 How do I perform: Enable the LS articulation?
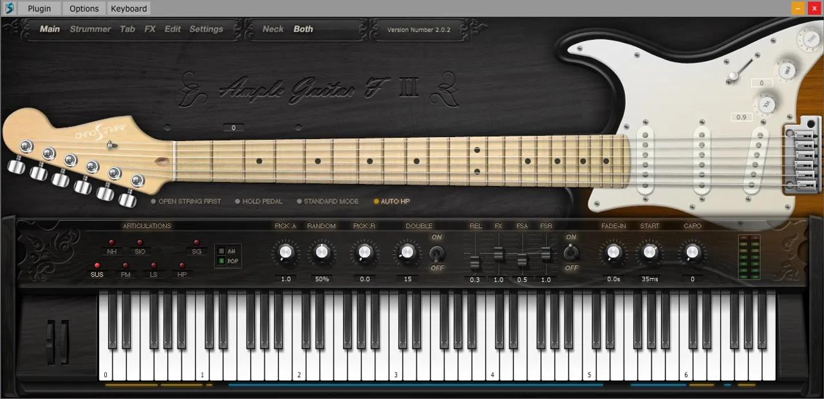click(153, 265)
